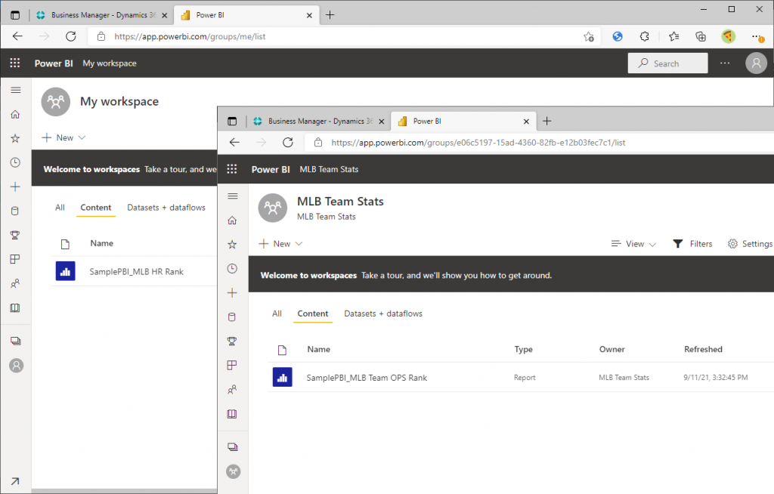Open SamplePBI_MLB Team OPS Rank report
774x494 pixels.
click(x=367, y=378)
